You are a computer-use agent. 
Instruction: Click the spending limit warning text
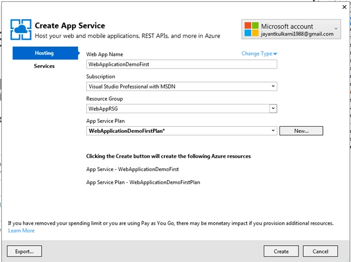(x=171, y=223)
